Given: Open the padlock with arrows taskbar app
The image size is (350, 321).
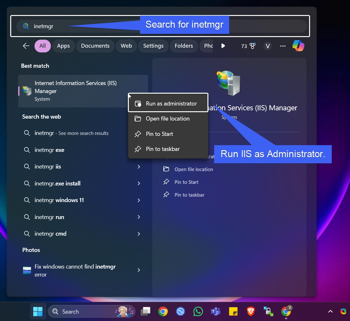Looking at the screenshot, I should click(268, 311).
